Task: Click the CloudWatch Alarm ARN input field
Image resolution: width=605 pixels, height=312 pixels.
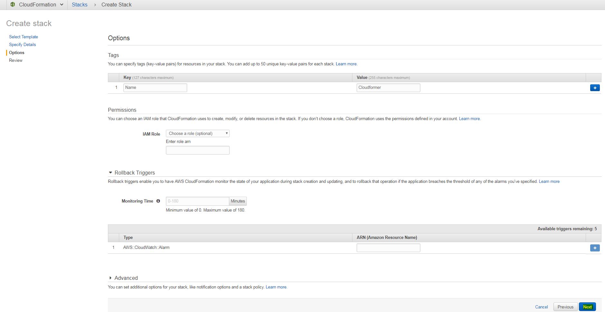Action: click(x=388, y=248)
